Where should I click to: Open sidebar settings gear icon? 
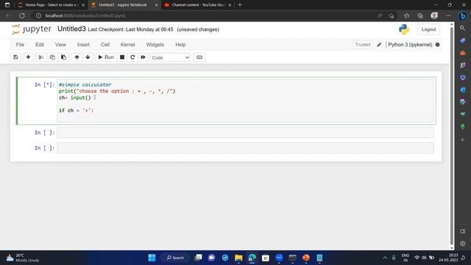point(463,244)
